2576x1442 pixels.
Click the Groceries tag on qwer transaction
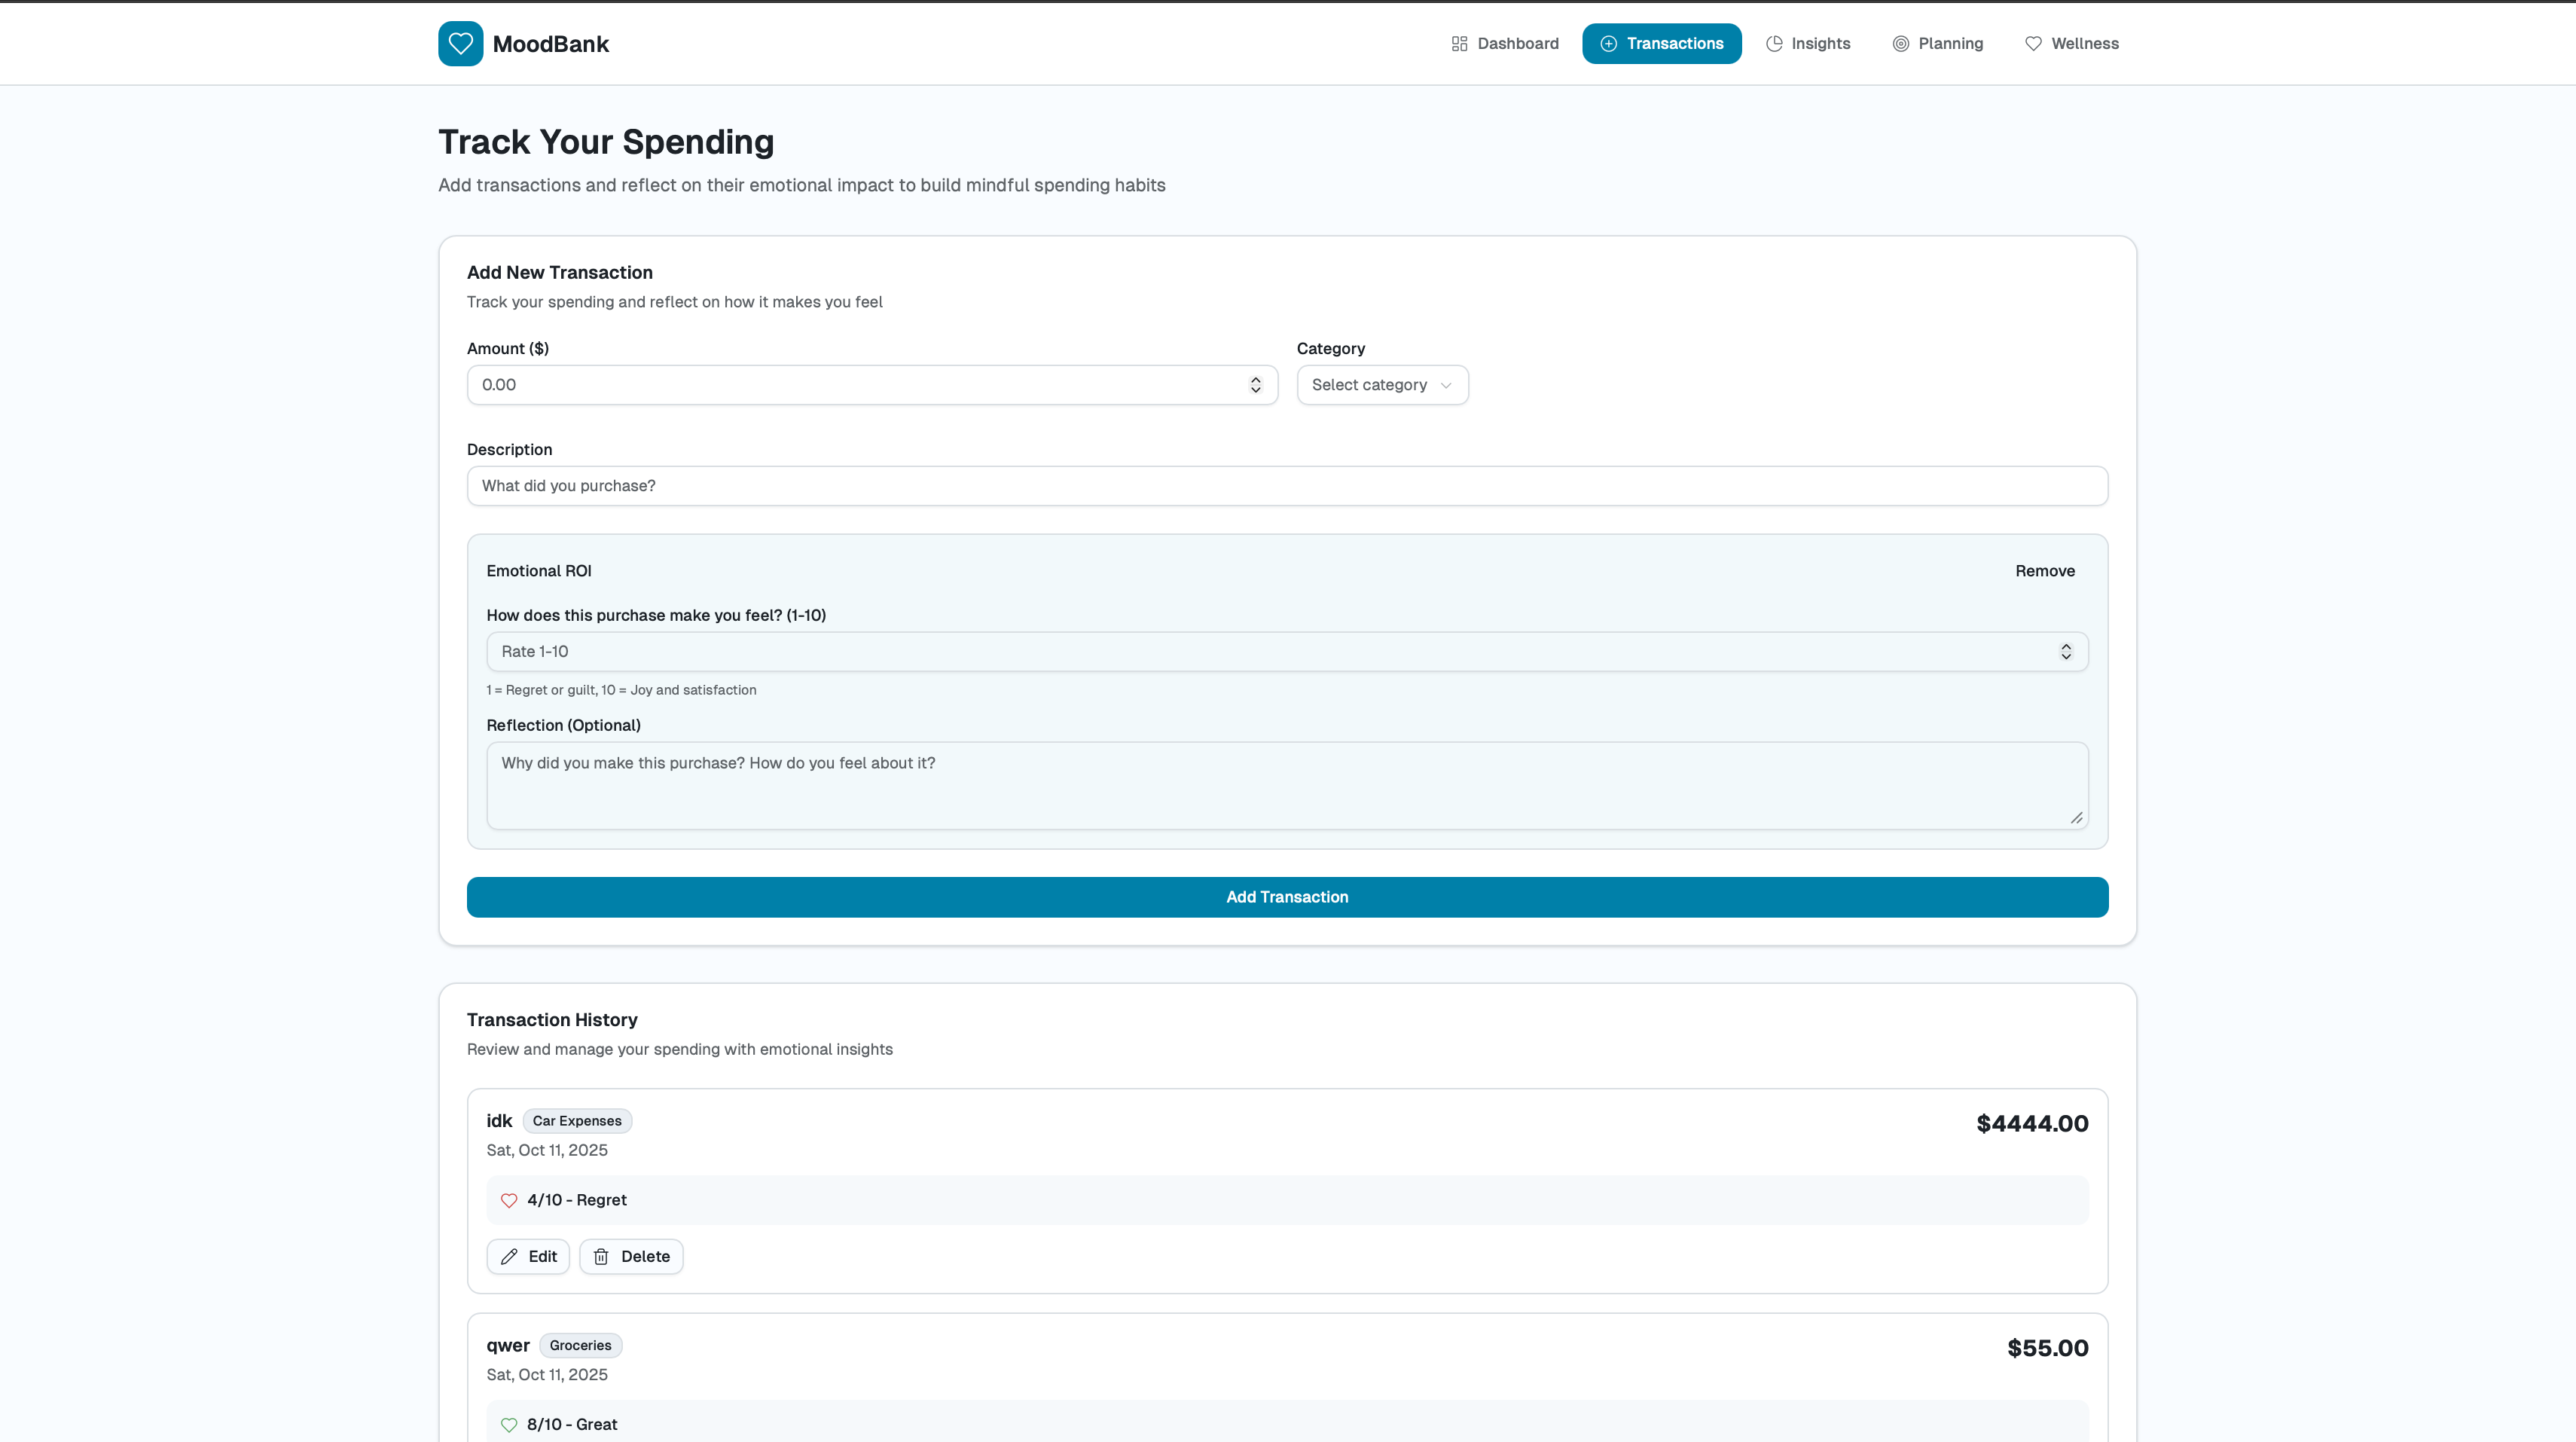tap(580, 1345)
